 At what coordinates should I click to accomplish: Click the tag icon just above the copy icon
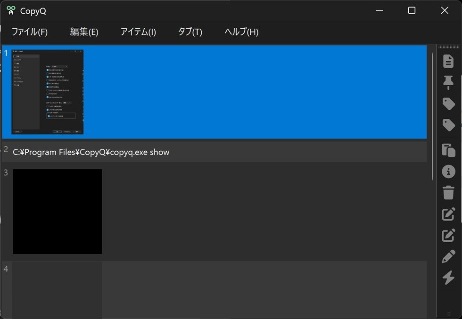pyautogui.click(x=449, y=125)
